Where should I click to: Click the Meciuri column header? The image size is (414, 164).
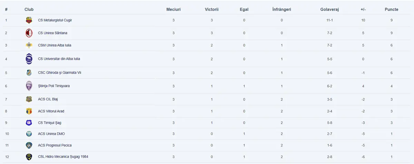[x=174, y=9]
